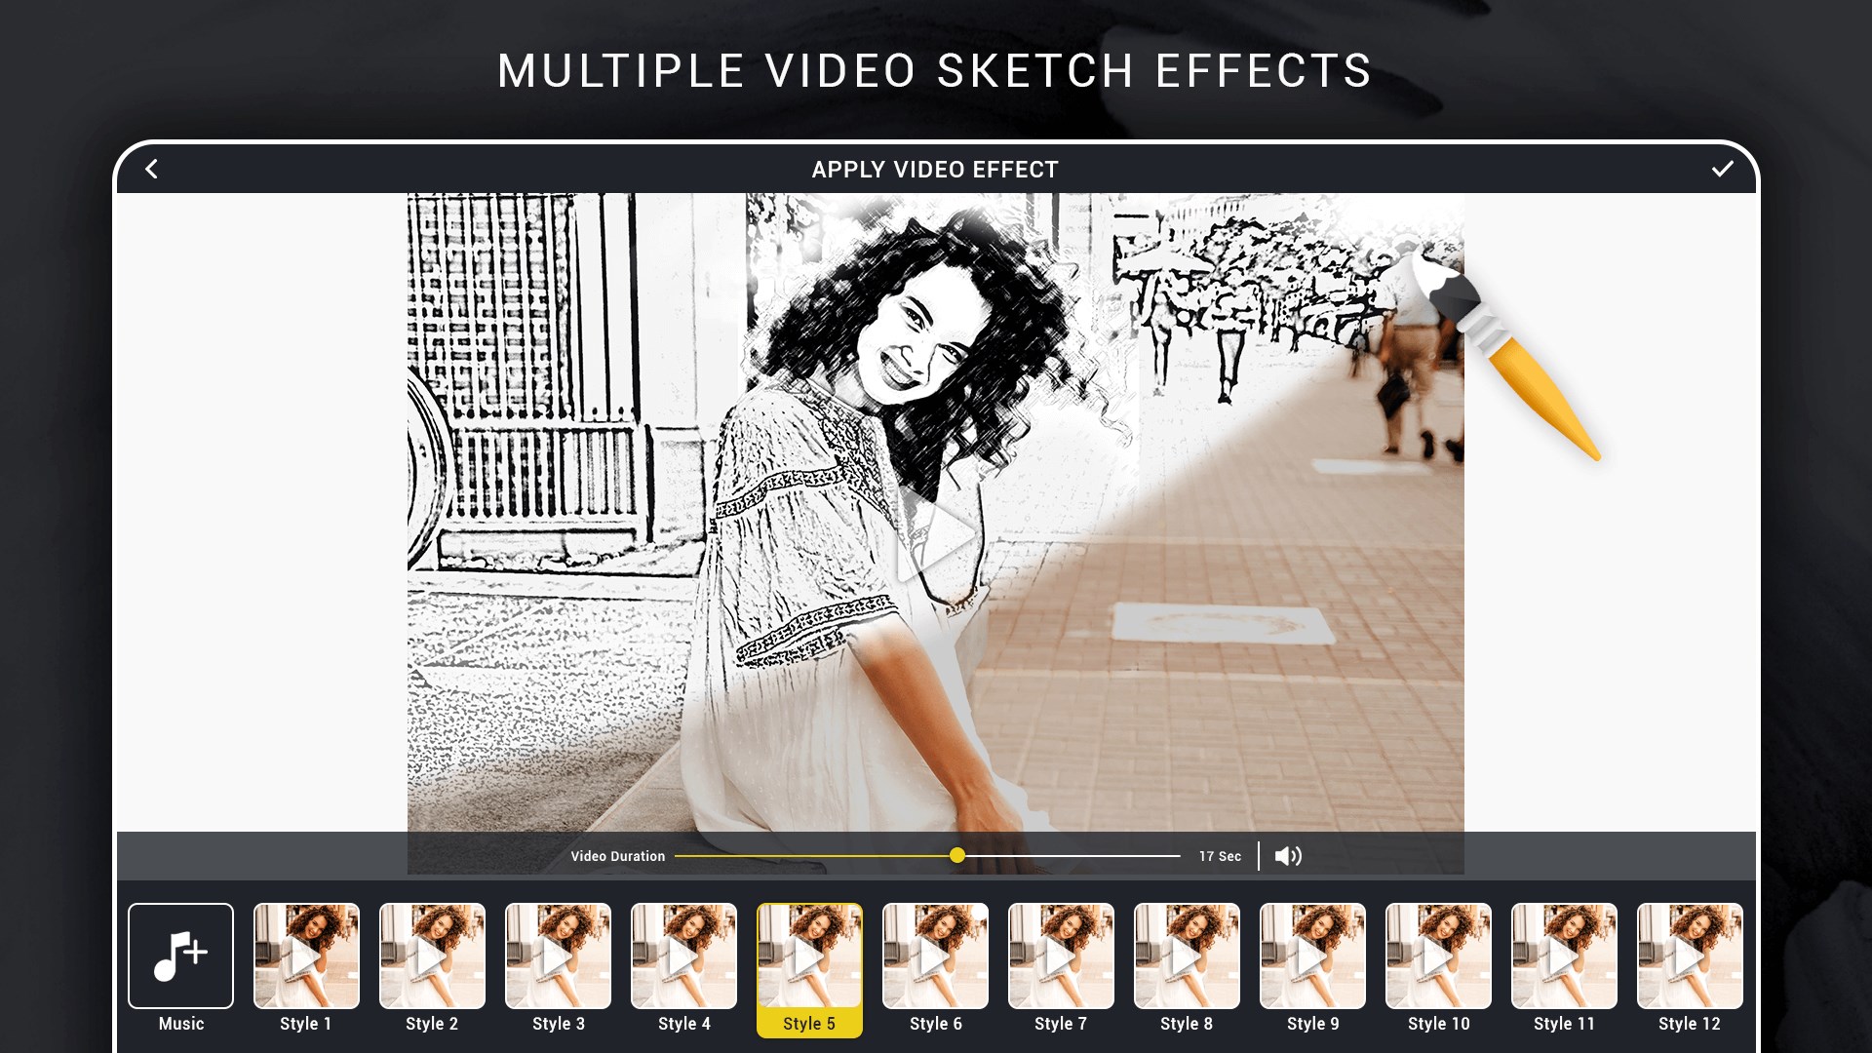Image resolution: width=1872 pixels, height=1053 pixels.
Task: Pick the Style 4 video effect
Action: 683,955
